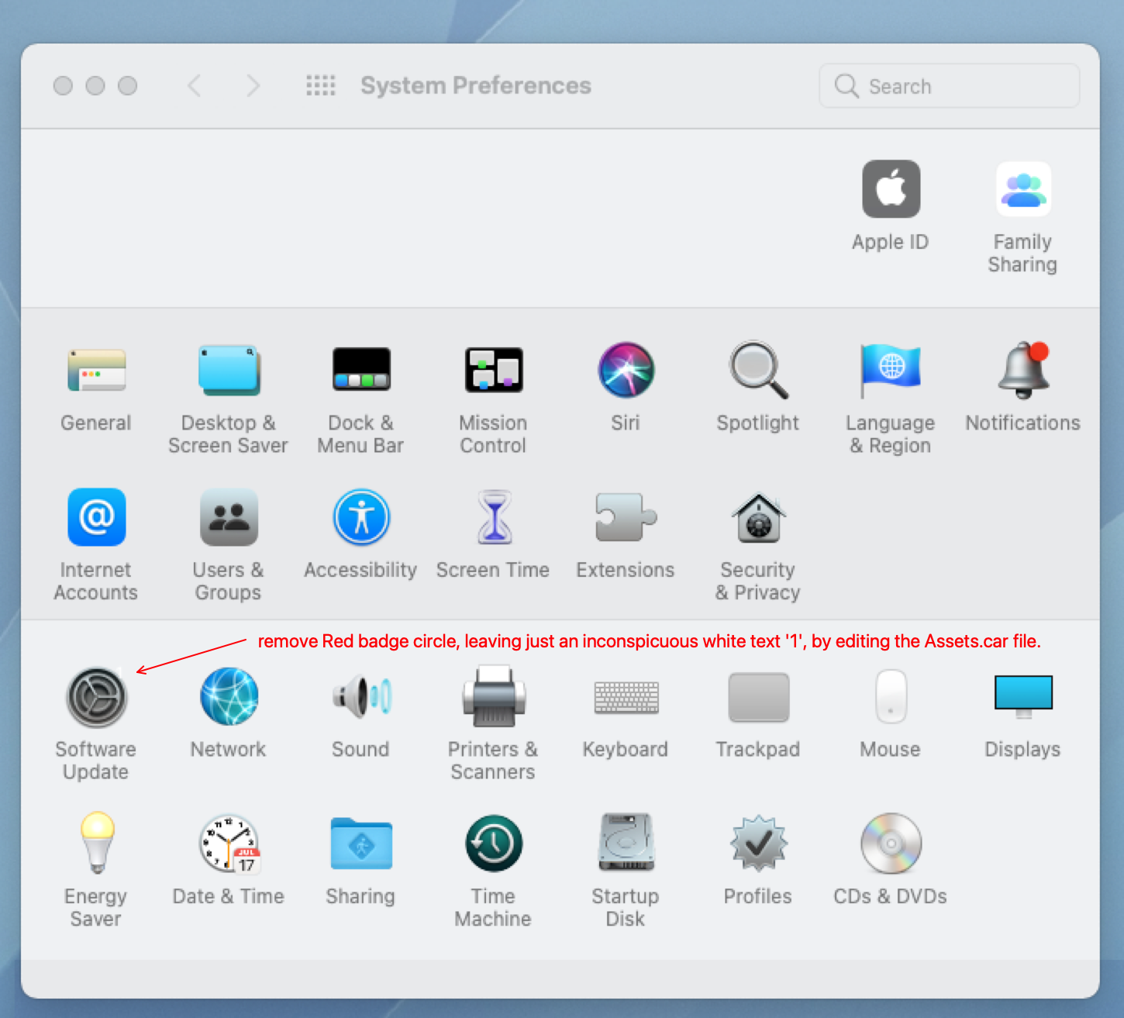Open Network preferences
Viewport: 1124px width, 1018px height.
click(x=229, y=696)
